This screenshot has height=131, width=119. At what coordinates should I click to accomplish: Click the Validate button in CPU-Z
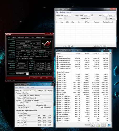click(x=35, y=78)
